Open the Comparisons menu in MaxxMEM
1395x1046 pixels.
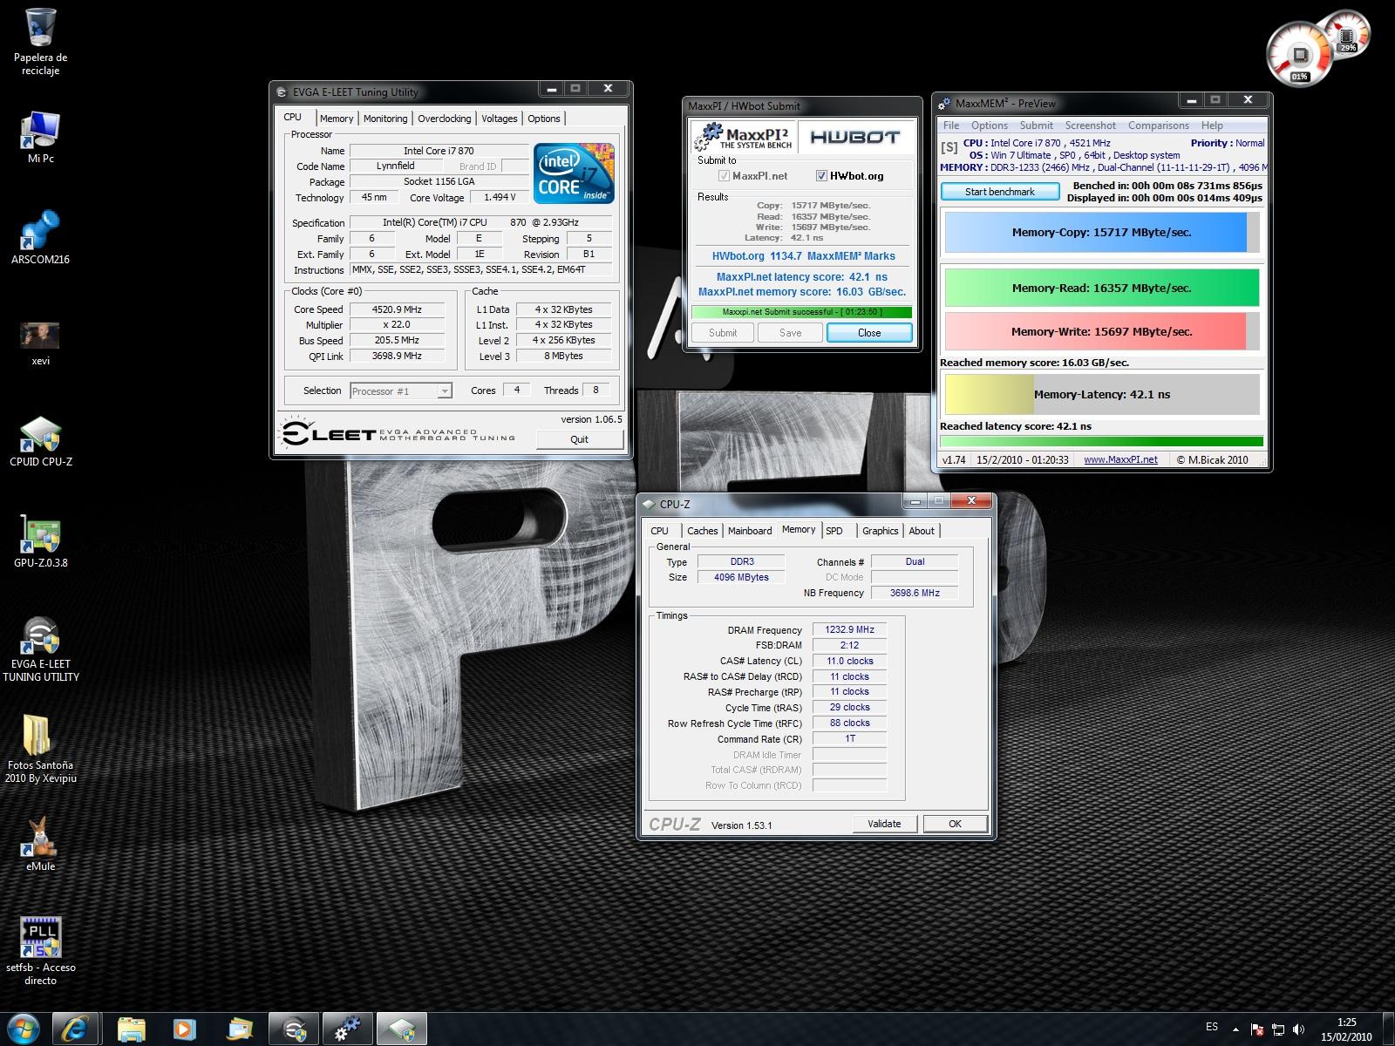[1159, 126]
